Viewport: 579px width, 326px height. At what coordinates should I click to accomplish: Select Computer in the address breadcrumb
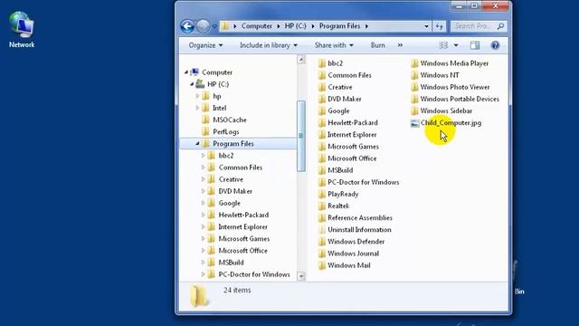pyautogui.click(x=257, y=26)
